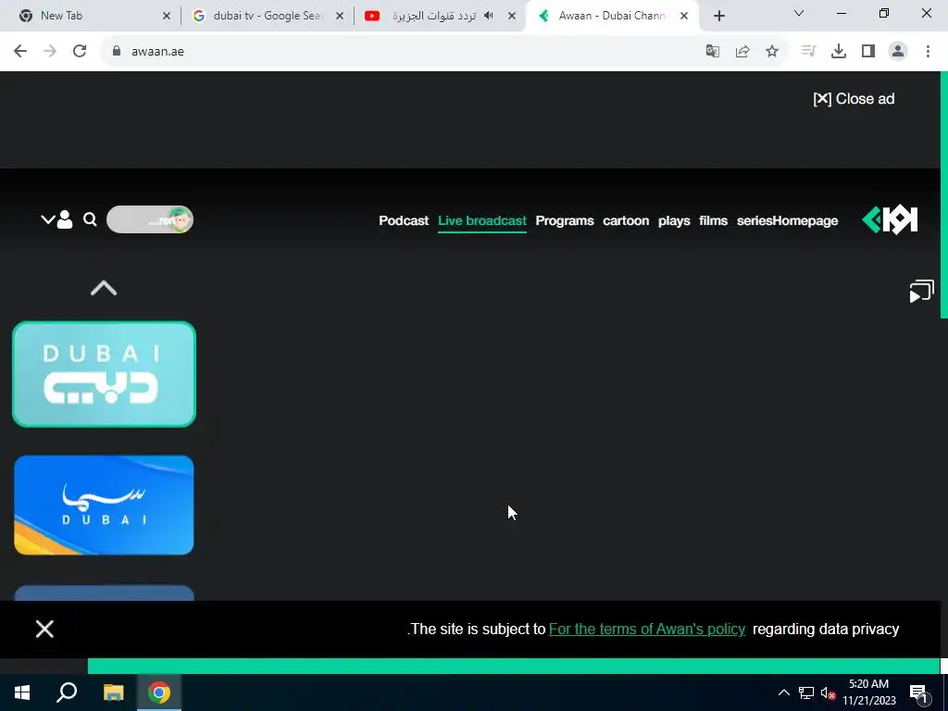The image size is (948, 711).
Task: Go back in browser history
Action: click(20, 52)
